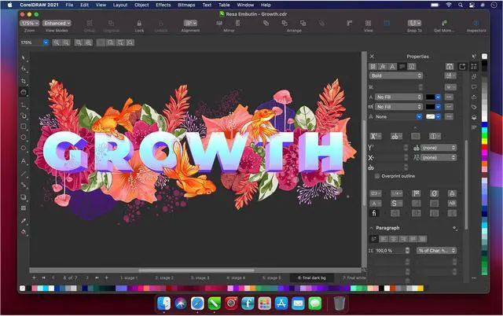Screen dimensions: 503x316
Task: Click the zoom out magnifier icon
Action: tap(66, 42)
